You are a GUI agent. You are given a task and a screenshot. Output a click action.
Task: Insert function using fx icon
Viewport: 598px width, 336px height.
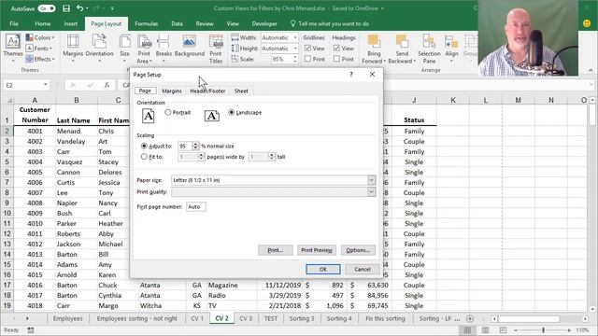click(107, 85)
